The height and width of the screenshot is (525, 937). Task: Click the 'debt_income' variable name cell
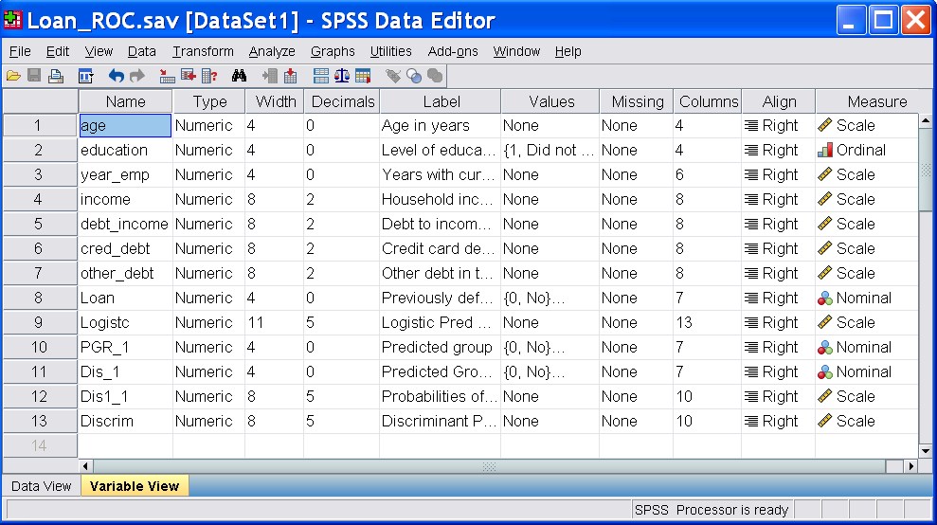pos(125,224)
